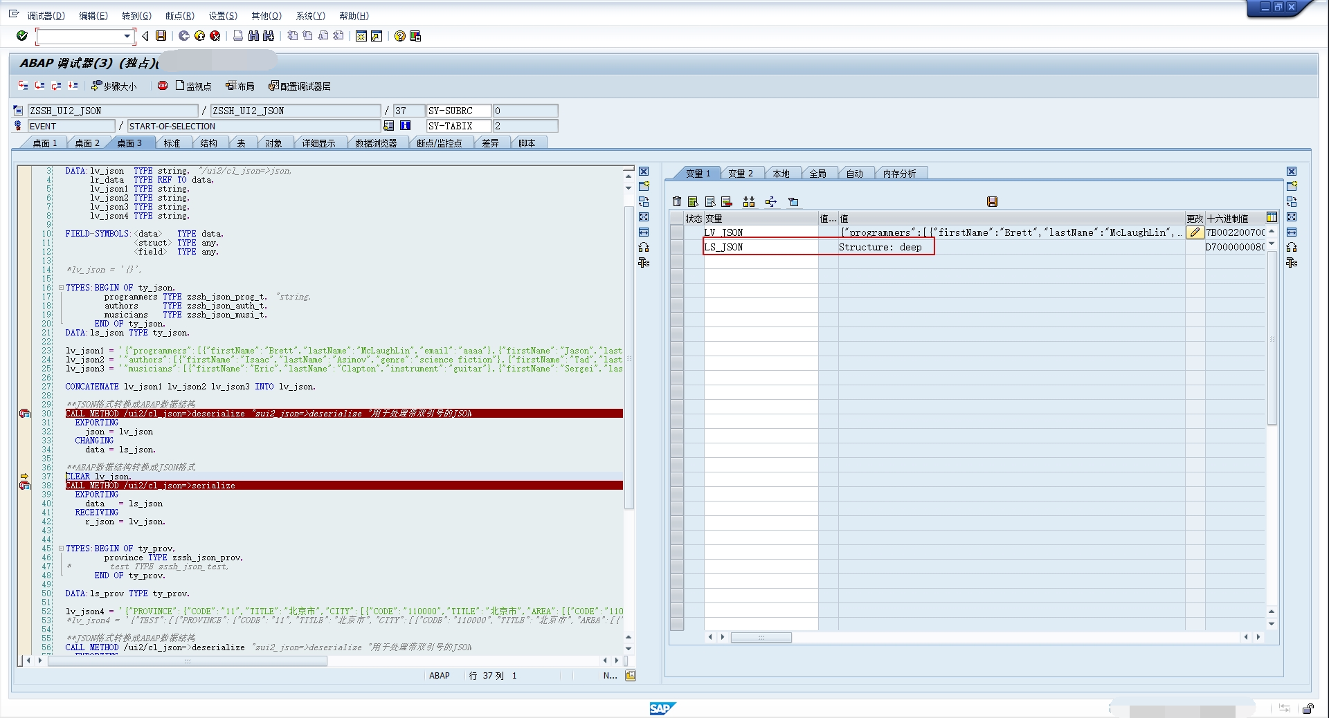The image size is (1329, 718).
Task: Collapse the TYPES BEGIN OF ty_json block
Action: (x=61, y=288)
